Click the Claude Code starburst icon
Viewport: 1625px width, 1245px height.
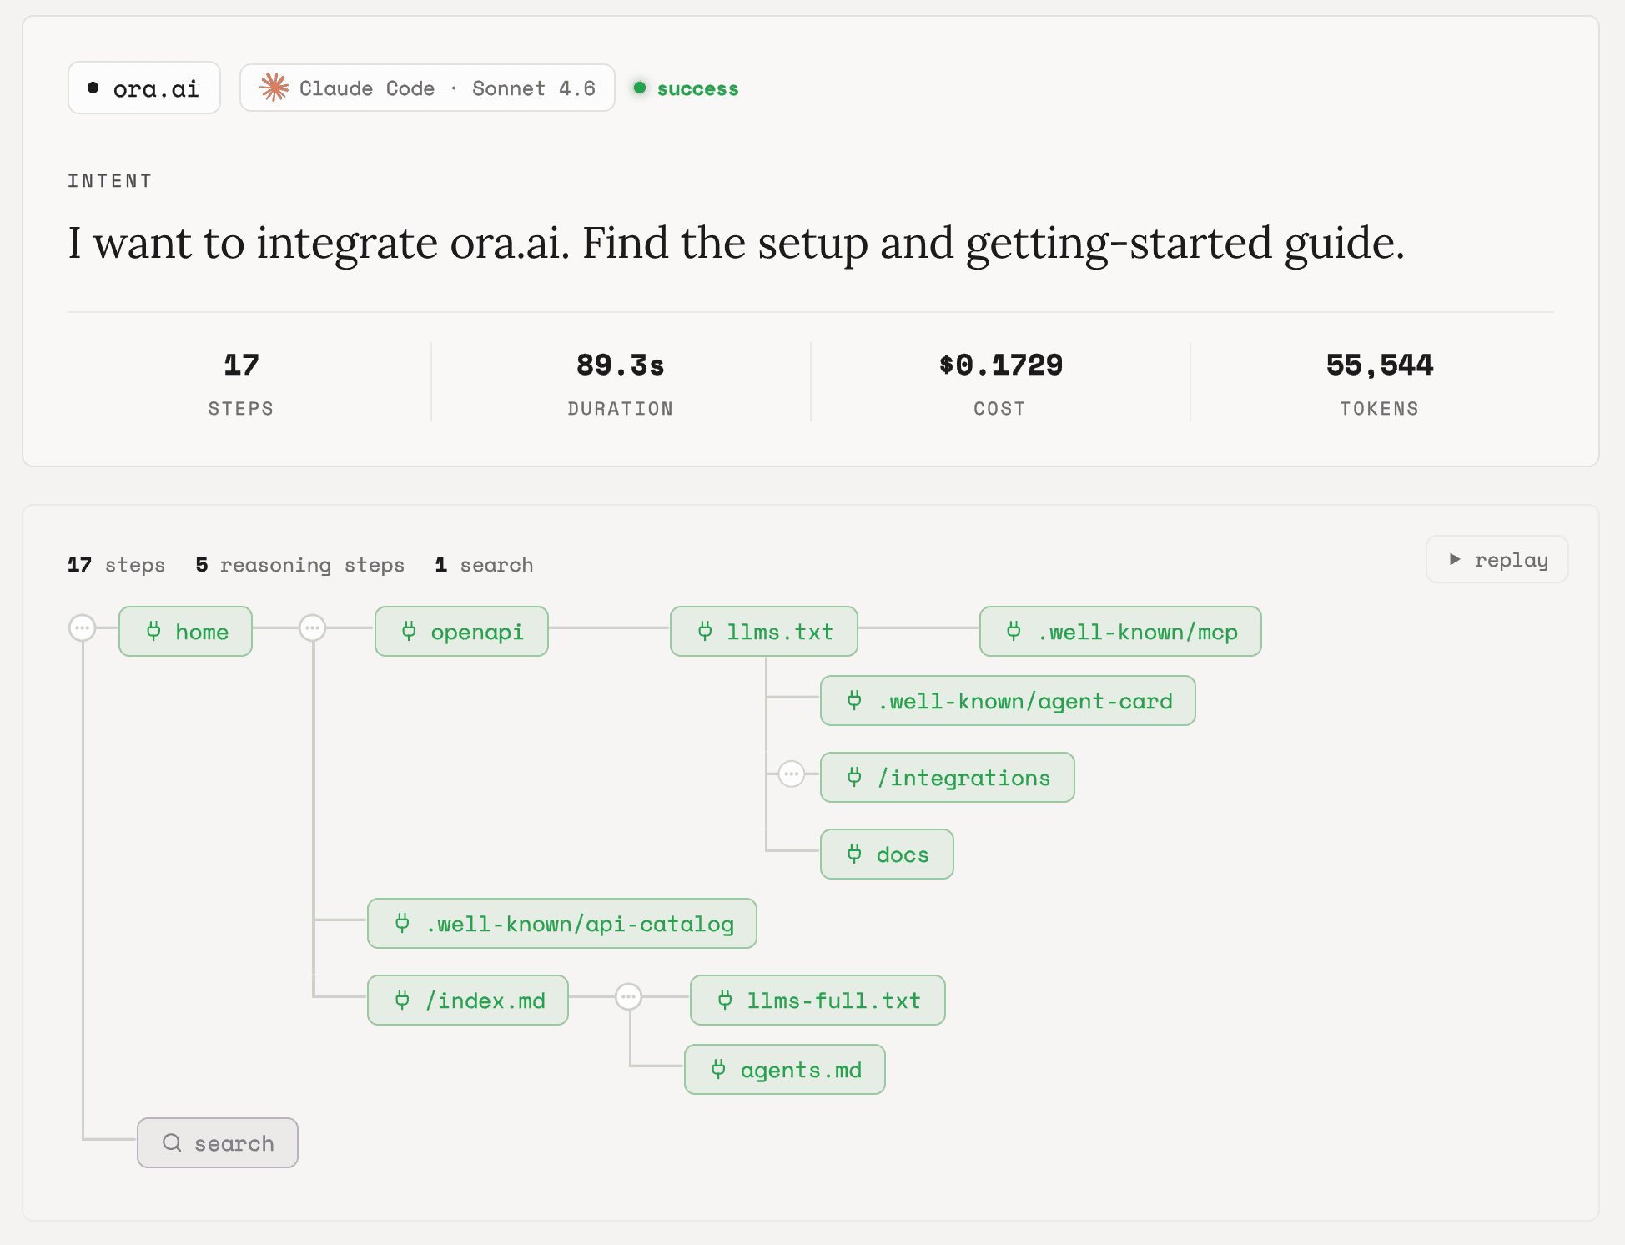tap(274, 88)
